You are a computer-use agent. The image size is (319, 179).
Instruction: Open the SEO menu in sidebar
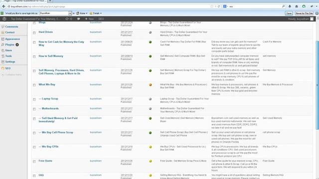pyautogui.click(x=8, y=69)
